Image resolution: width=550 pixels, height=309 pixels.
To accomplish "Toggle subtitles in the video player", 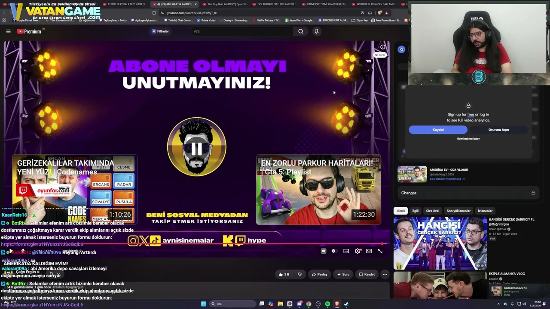I will point(346,251).
